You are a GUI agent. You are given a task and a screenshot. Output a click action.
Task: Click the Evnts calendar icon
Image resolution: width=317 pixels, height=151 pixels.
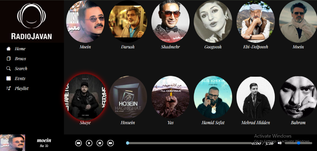point(9,78)
